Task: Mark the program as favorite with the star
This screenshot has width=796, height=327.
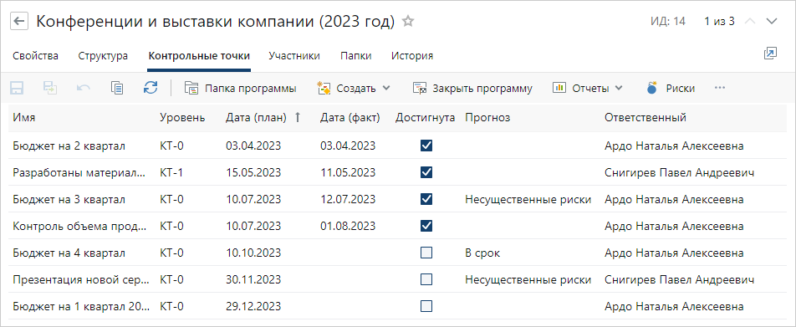Action: click(x=408, y=22)
